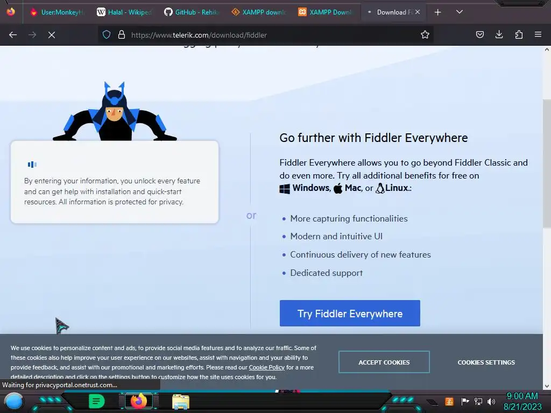
Task: Bookmark this page with the star
Action: click(x=425, y=35)
